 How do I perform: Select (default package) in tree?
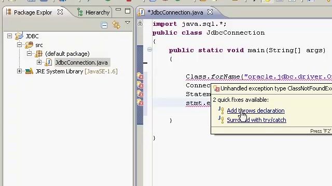point(67,54)
